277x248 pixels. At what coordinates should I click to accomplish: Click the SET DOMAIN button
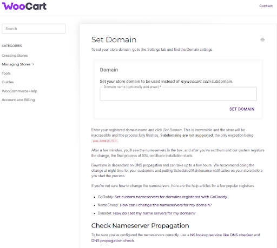(x=242, y=109)
